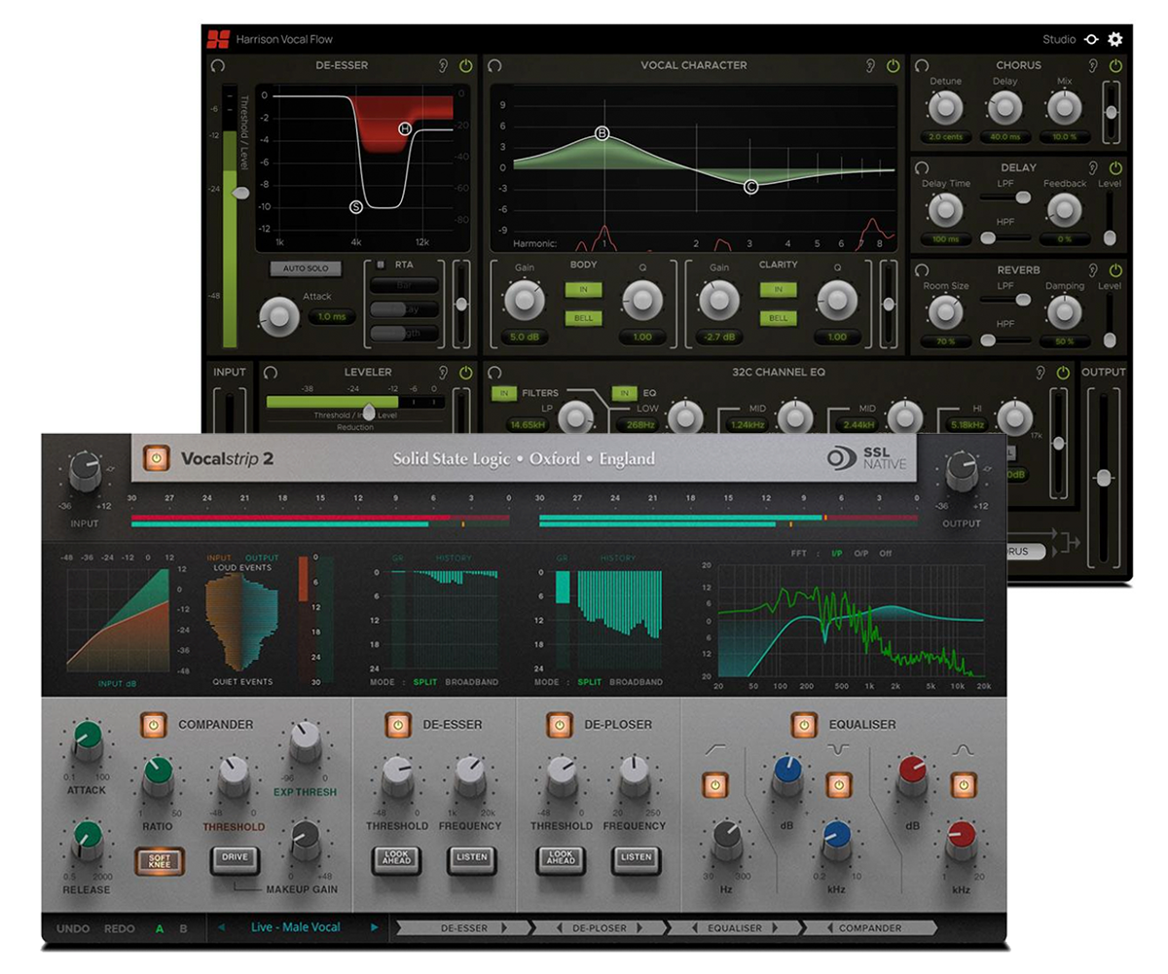The width and height of the screenshot is (1168, 974).
Task: Toggle the EQ IN button
Action: [x=625, y=393]
